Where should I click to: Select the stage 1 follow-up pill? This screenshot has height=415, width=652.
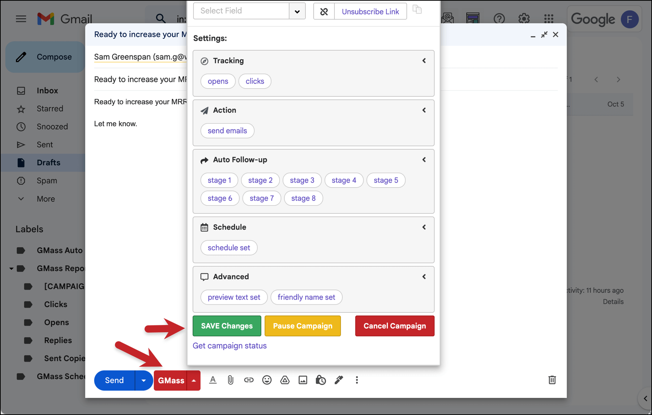(219, 180)
